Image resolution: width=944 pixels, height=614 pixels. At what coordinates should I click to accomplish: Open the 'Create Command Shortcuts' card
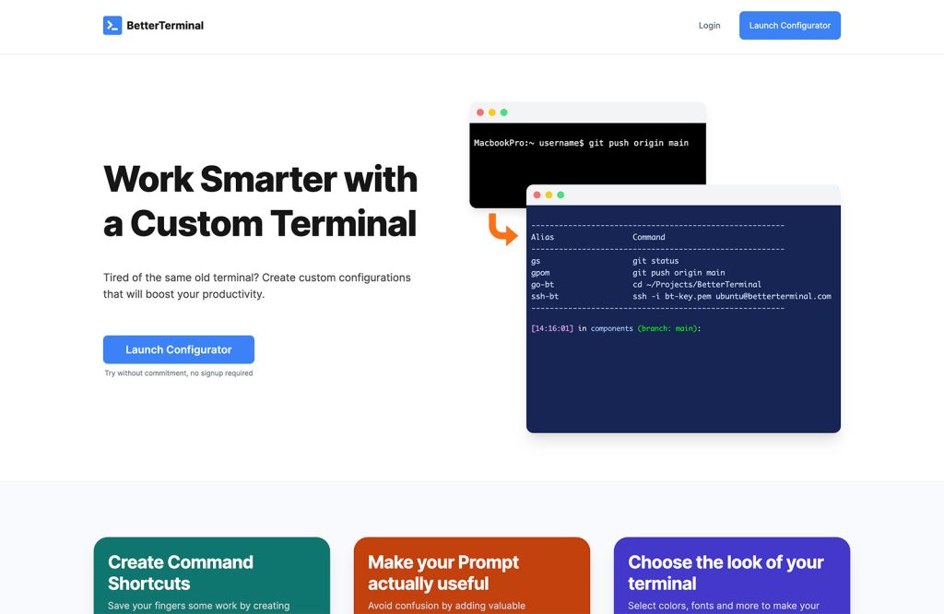coord(212,575)
